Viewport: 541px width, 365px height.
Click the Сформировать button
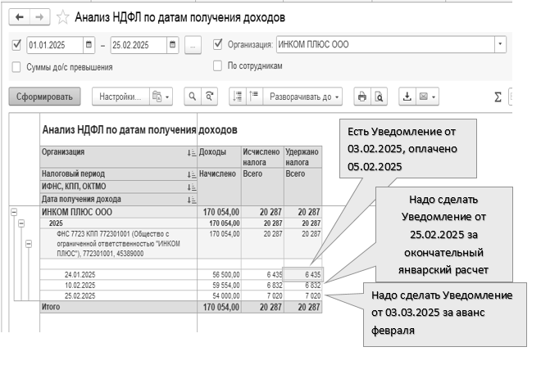pos(44,97)
